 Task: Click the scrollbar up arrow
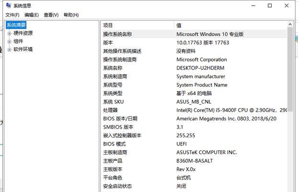(x=290, y=24)
